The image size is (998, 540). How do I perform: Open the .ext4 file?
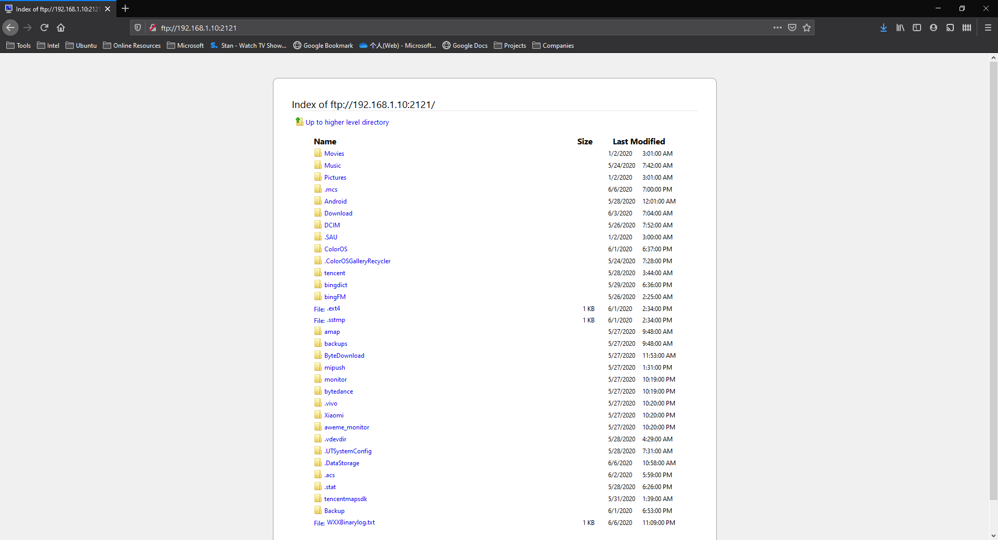334,308
